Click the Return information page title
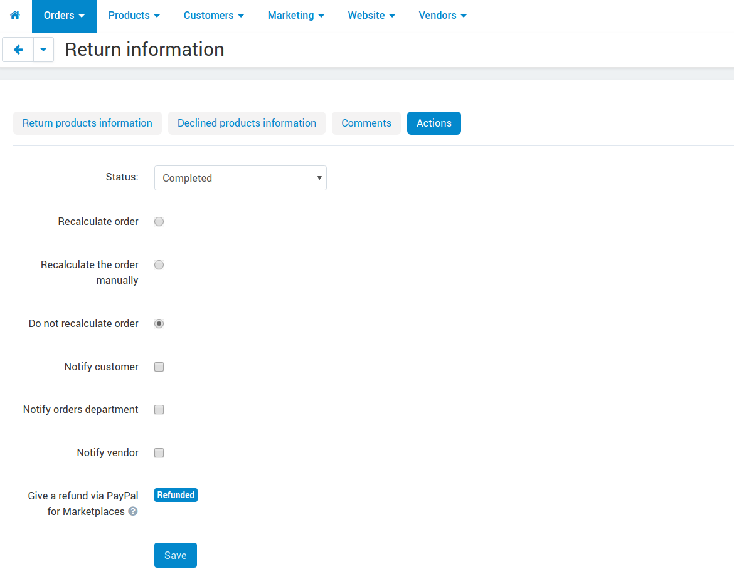 click(145, 50)
